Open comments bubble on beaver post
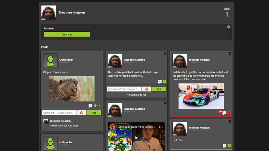 point(90,106)
